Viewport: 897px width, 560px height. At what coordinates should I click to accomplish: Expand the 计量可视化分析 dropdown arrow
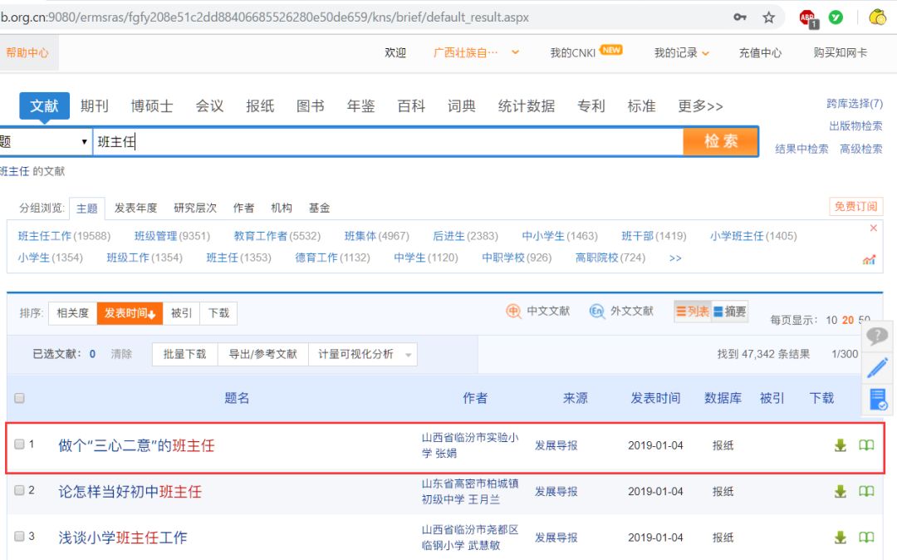coord(408,355)
